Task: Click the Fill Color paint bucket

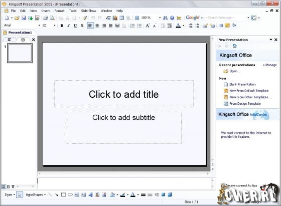Action: pos(112,194)
